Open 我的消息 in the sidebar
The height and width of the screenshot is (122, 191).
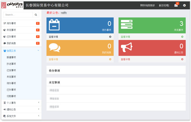[11, 43]
